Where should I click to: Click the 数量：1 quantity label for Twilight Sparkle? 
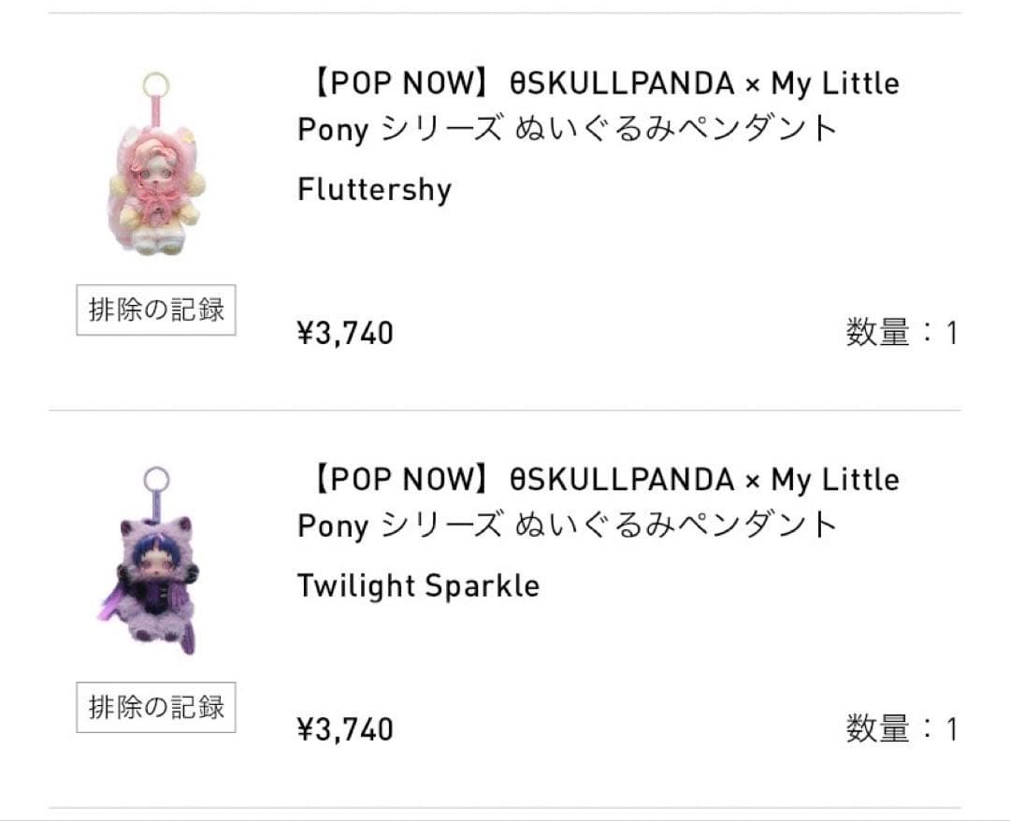902,730
